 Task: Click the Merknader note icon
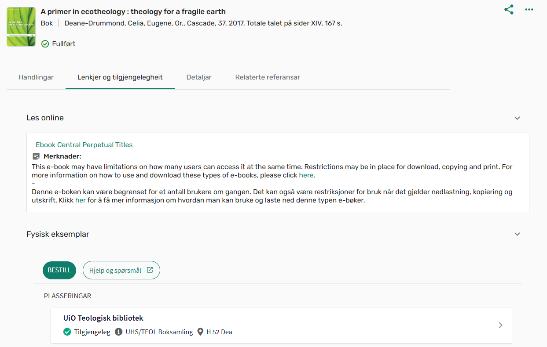point(36,156)
